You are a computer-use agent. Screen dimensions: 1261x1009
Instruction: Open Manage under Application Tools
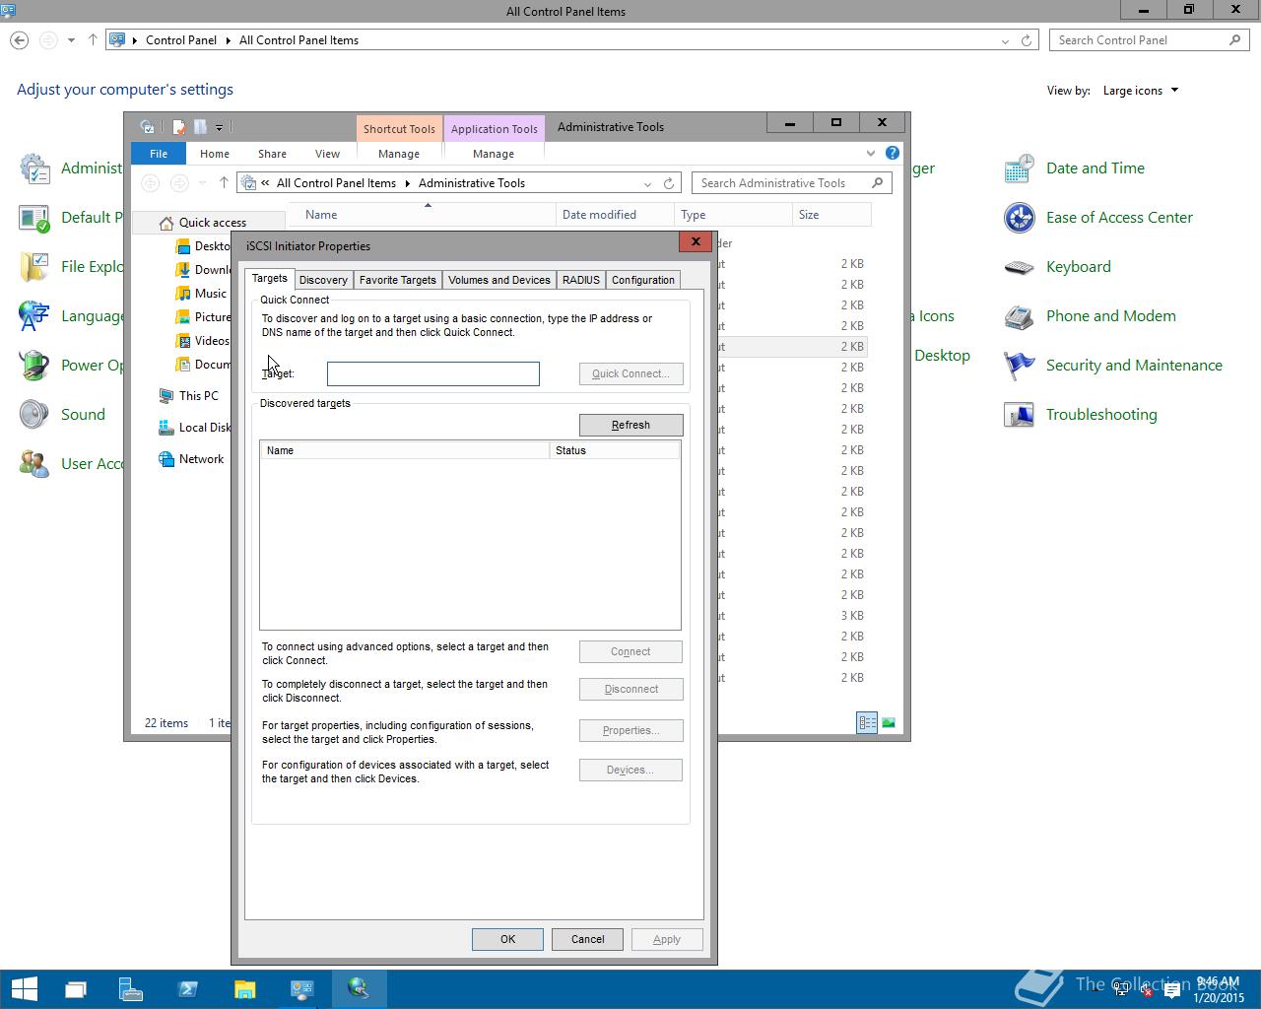(494, 154)
